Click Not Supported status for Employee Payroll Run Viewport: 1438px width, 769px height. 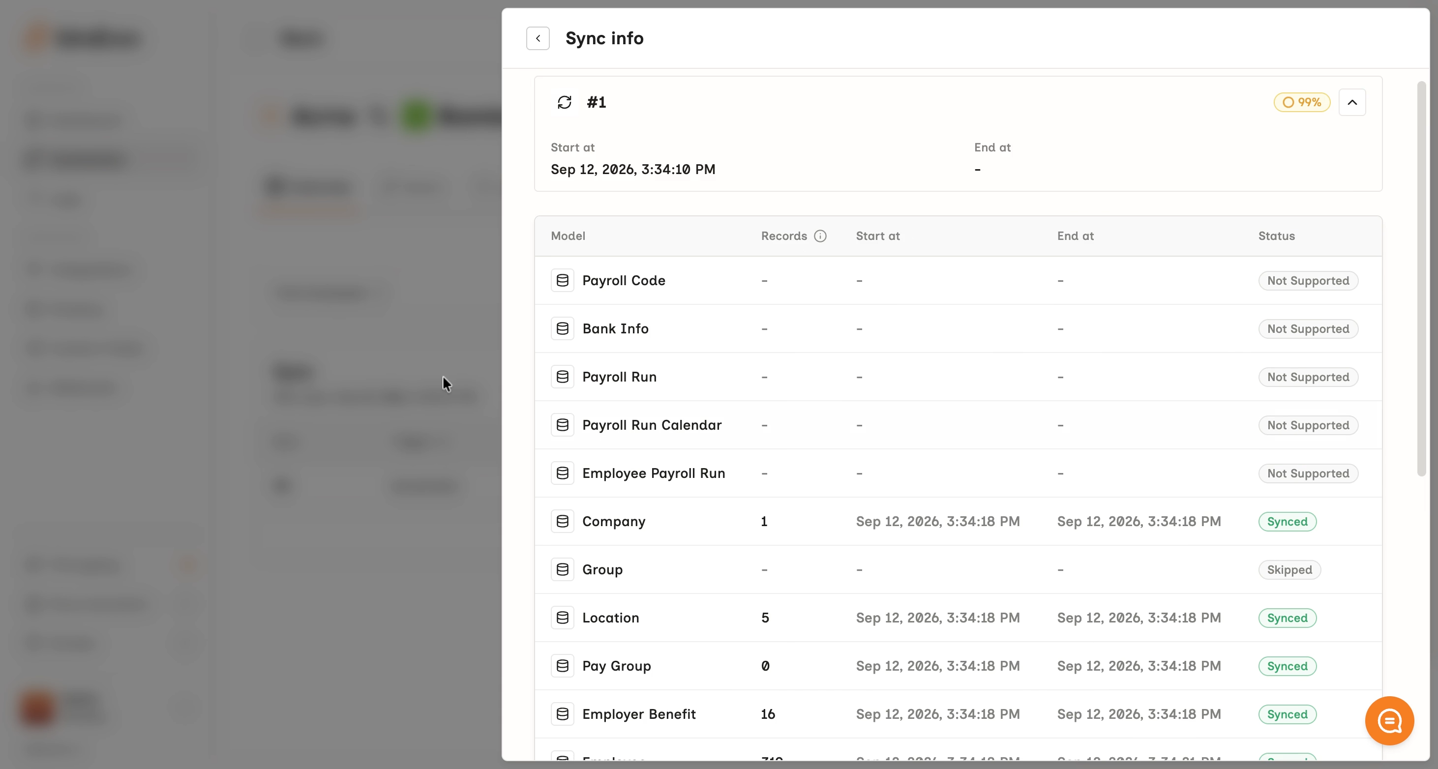[x=1308, y=473]
